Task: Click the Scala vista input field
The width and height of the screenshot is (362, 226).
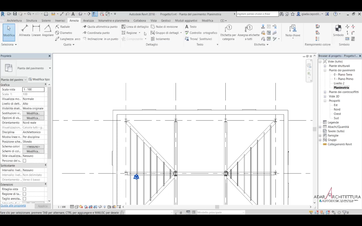Action: tap(33, 90)
